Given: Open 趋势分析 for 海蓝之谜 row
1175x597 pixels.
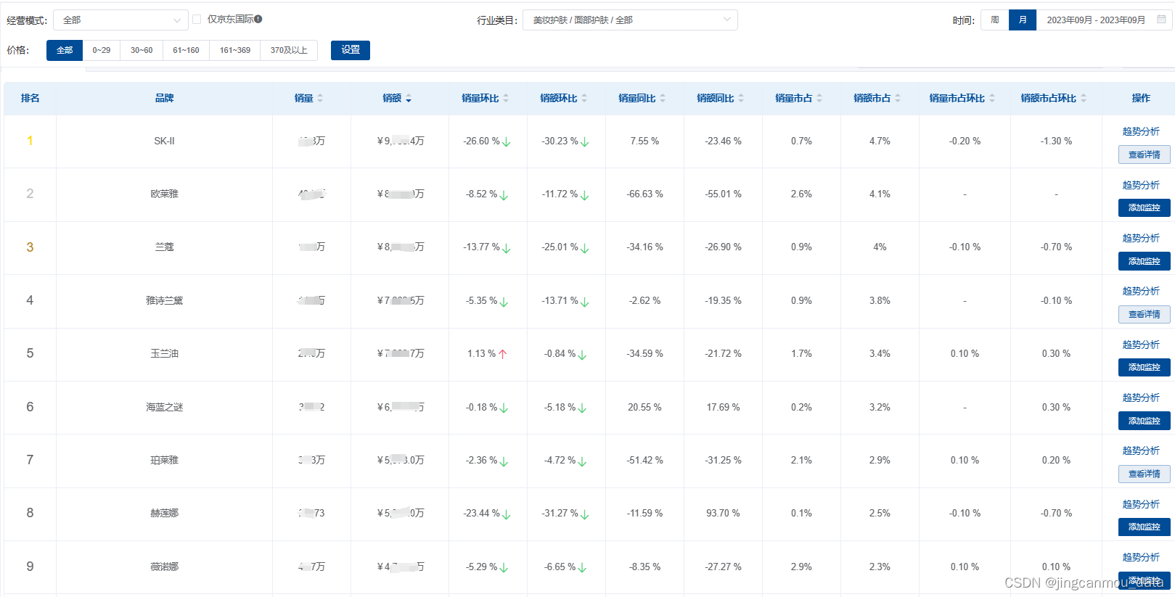Looking at the screenshot, I should (x=1141, y=398).
